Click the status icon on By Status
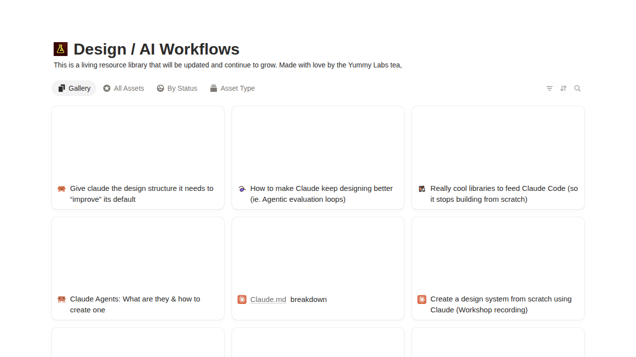This screenshot has height=357, width=636. tap(160, 88)
